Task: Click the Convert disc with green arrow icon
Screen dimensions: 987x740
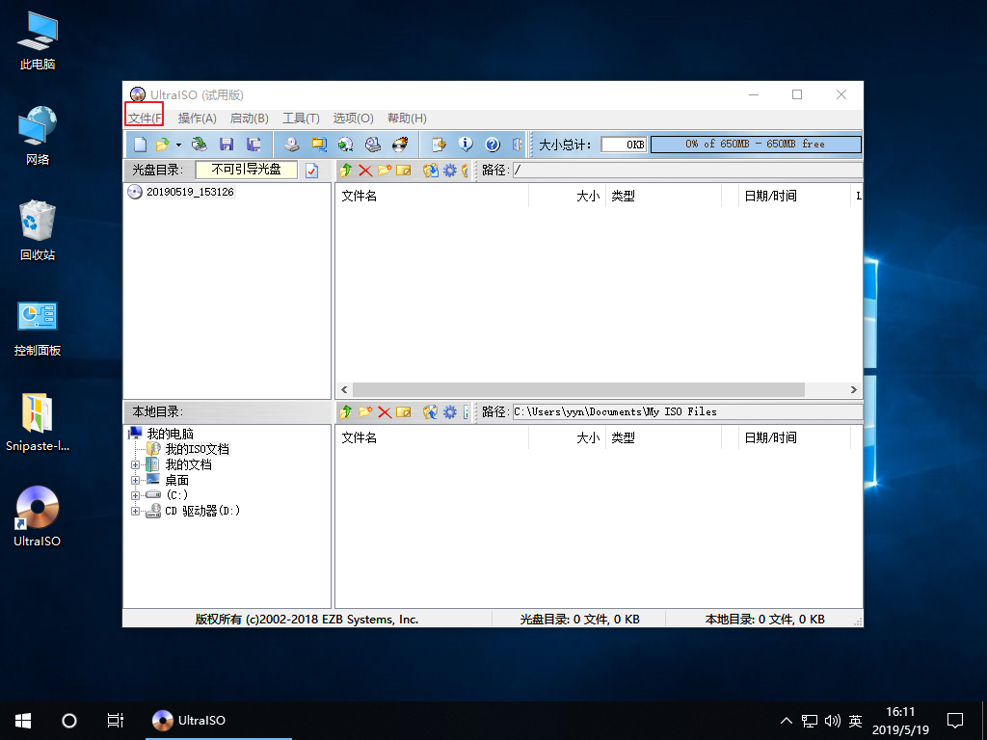Action: click(346, 145)
